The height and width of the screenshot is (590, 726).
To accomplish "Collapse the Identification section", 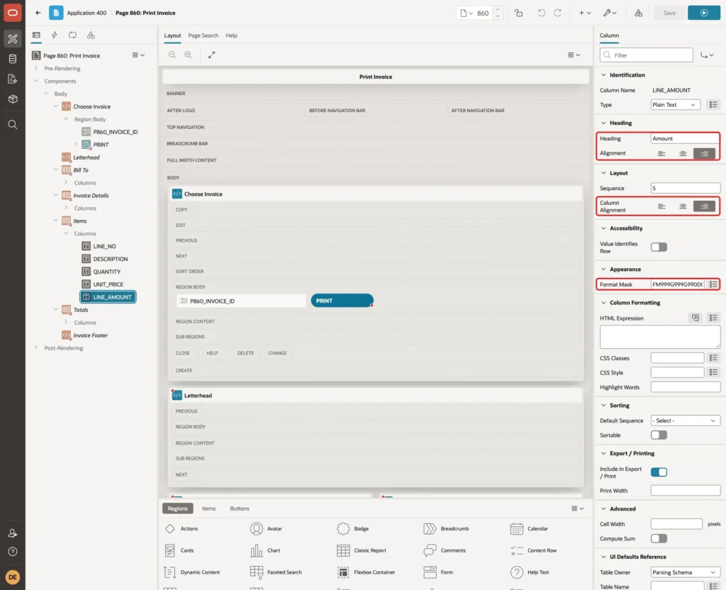I will (x=603, y=75).
